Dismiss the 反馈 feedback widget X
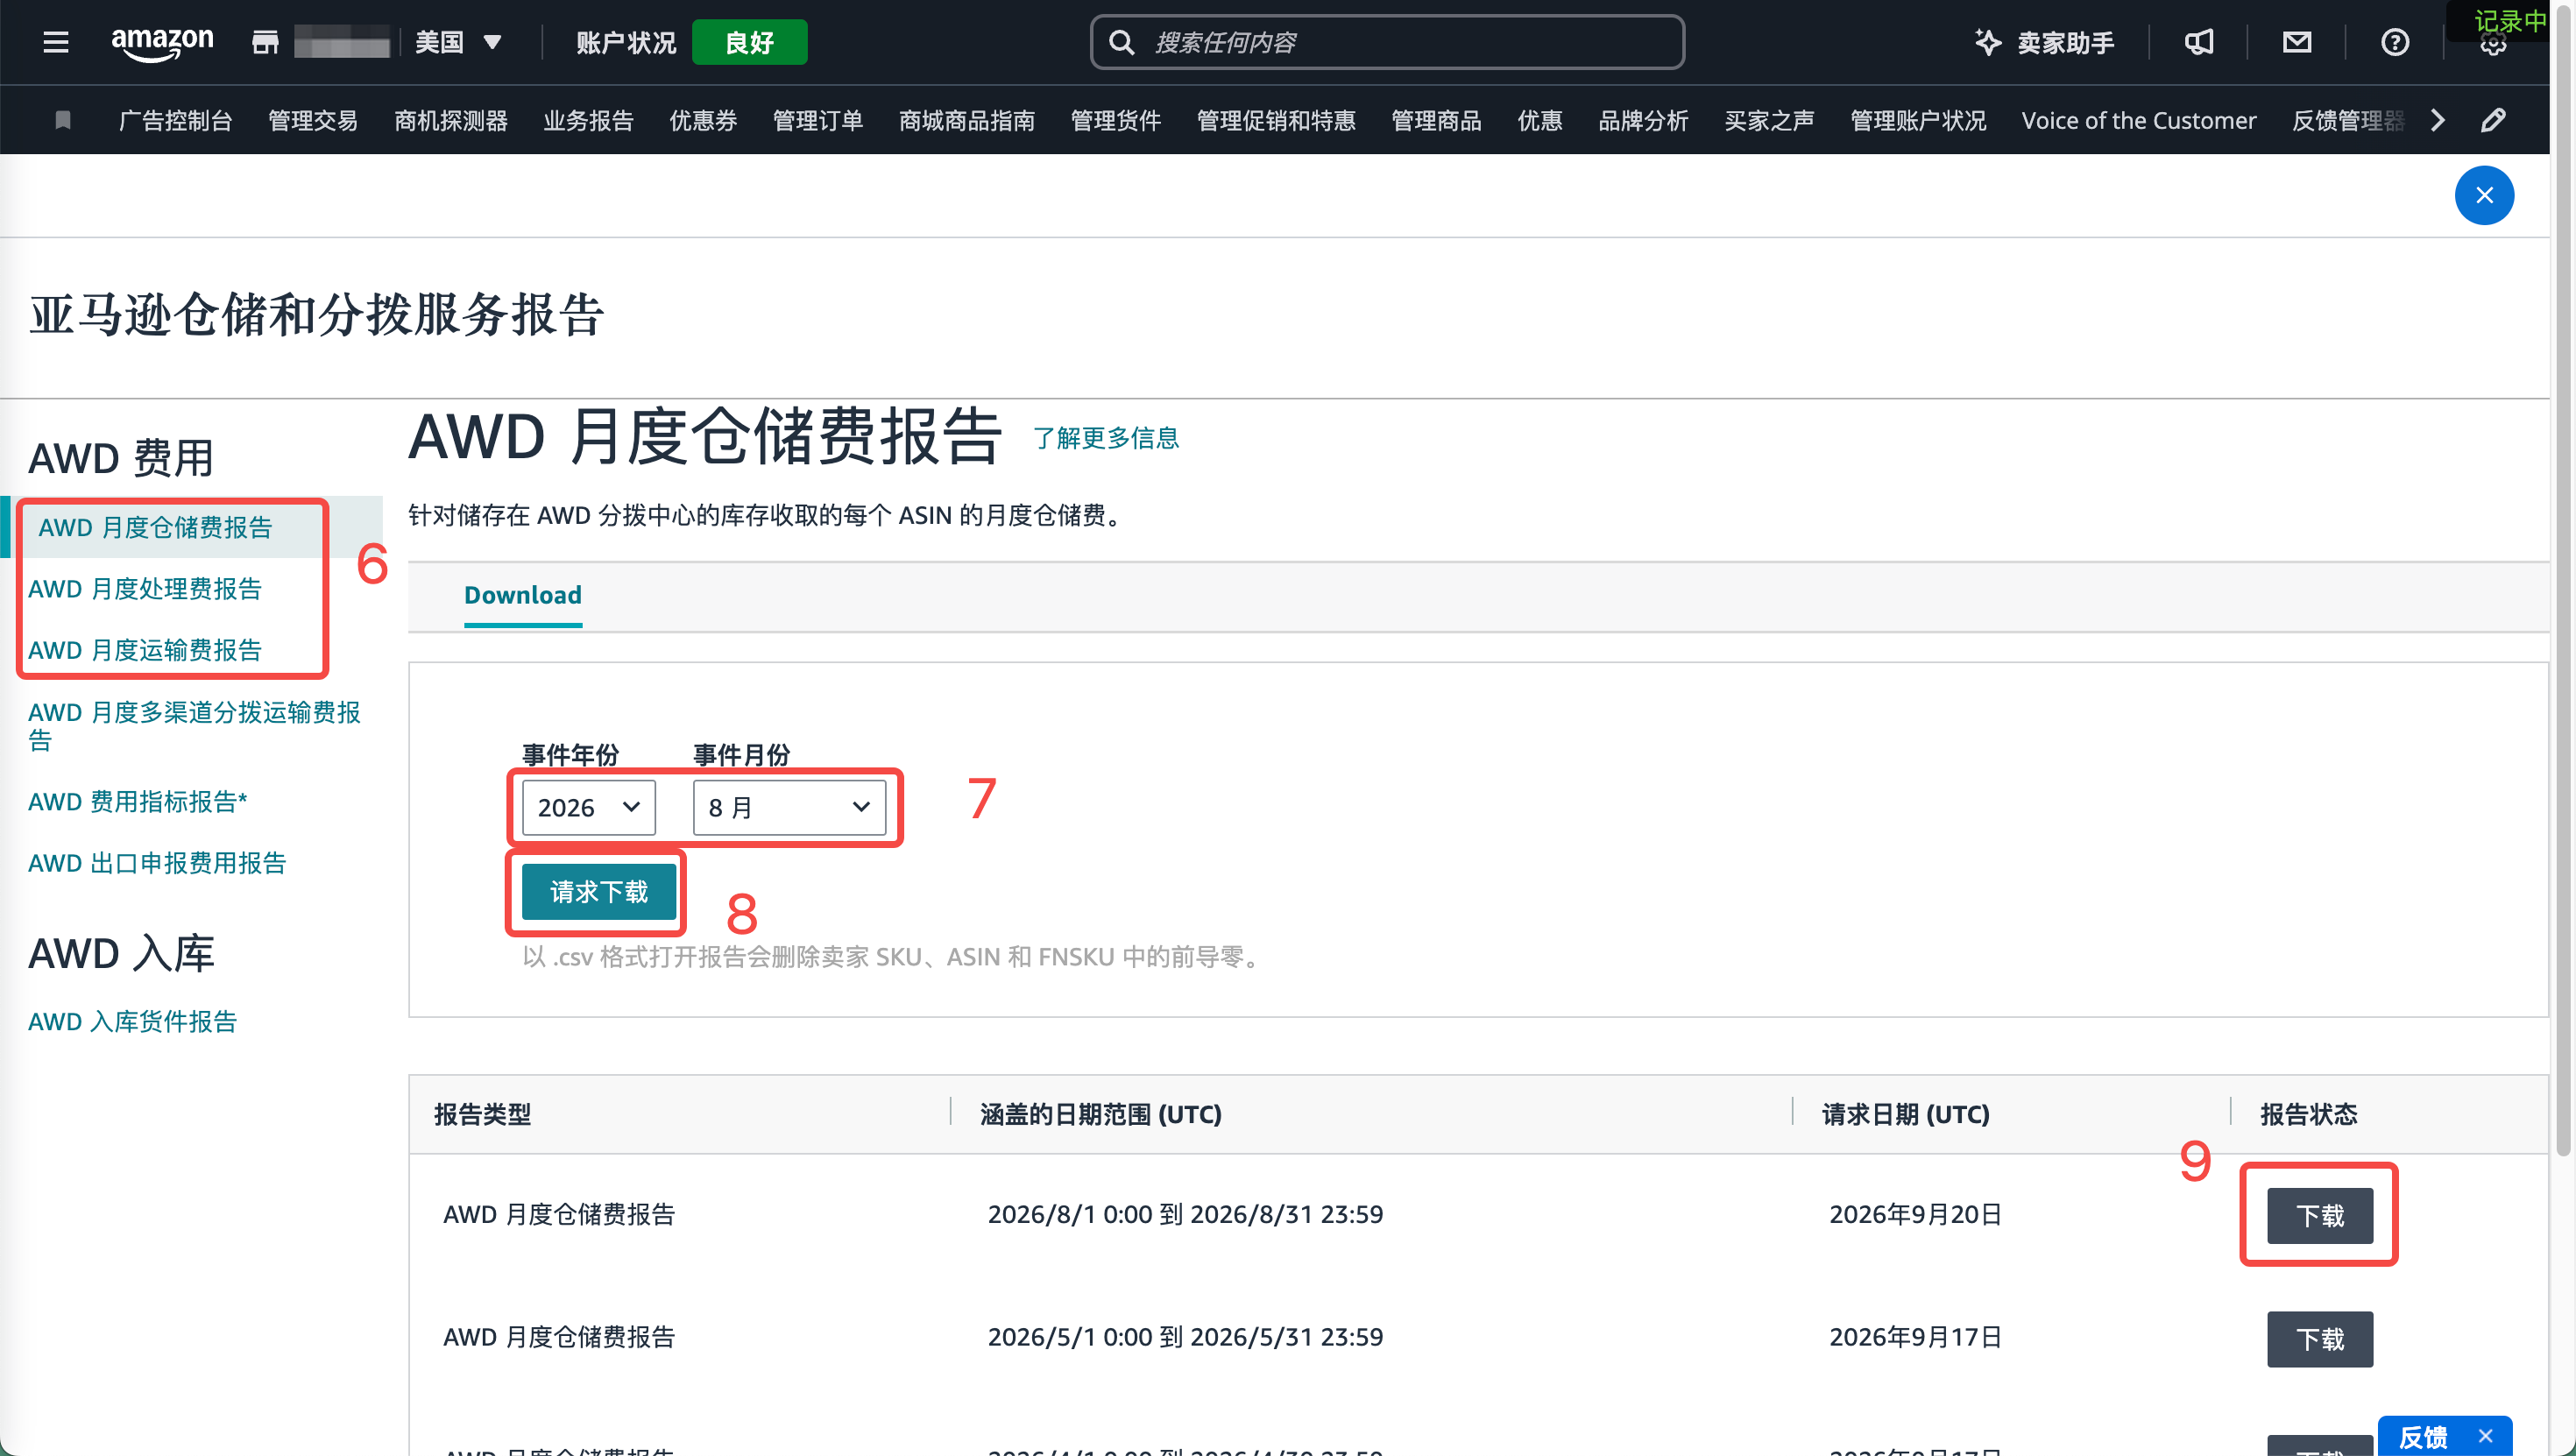 2485,1437
